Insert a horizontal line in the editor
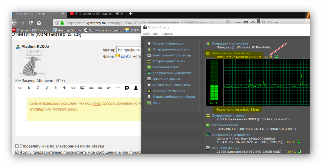The image size is (322, 166). tap(118, 88)
